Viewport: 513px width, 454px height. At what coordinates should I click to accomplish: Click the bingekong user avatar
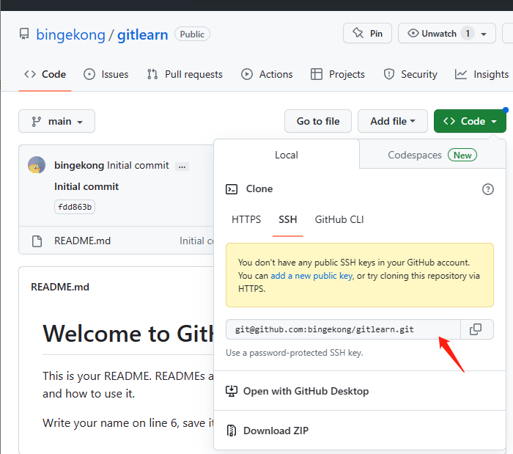point(37,165)
